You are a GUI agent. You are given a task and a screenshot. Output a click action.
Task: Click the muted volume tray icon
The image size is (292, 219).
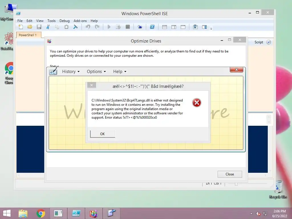pyautogui.click(x=258, y=214)
